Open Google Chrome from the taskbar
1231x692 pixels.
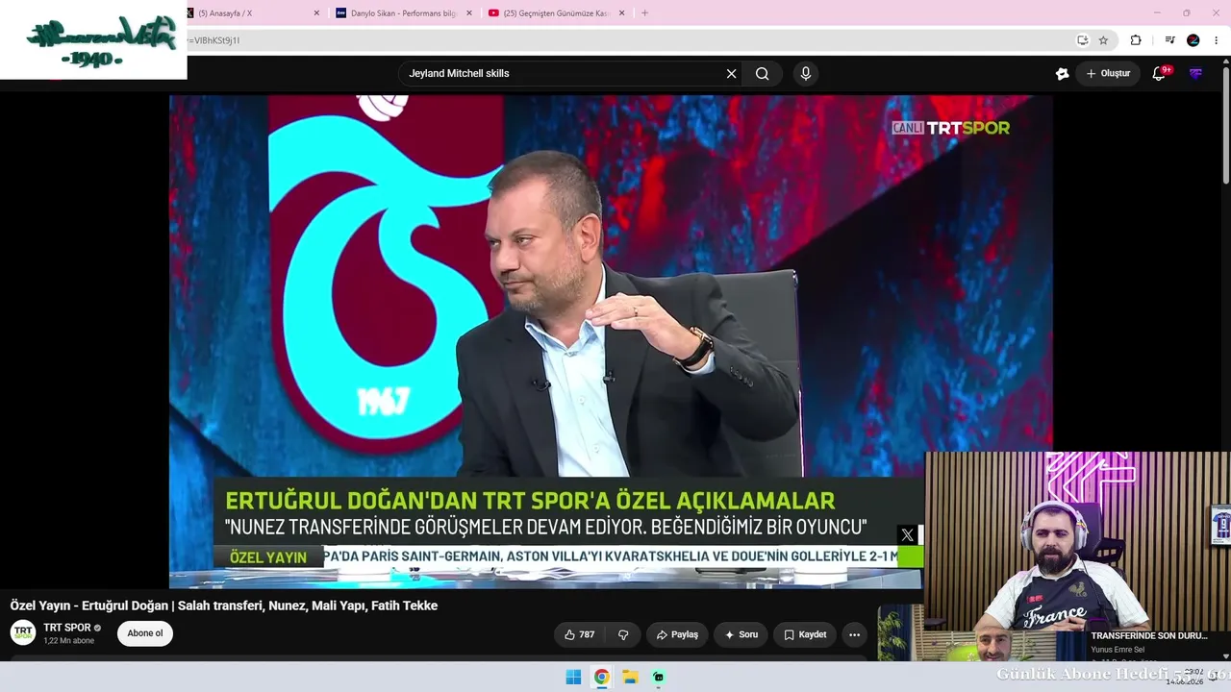[601, 677]
